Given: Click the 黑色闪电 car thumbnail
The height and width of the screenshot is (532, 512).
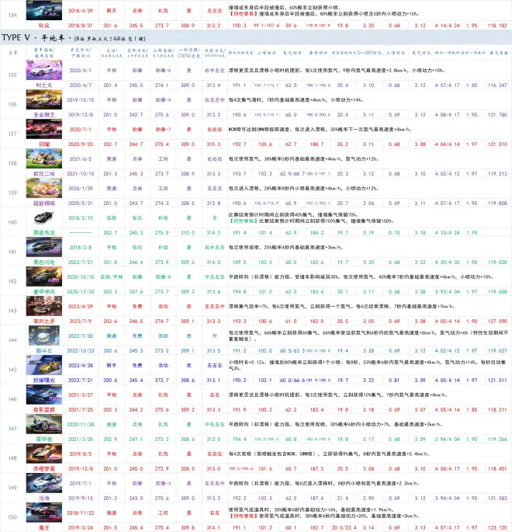Looking at the screenshot, I should tap(44, 246).
